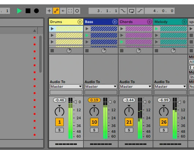Screen dimensions: 194x150
Task: Click the Melody pan knob
Action: pos(164,111)
